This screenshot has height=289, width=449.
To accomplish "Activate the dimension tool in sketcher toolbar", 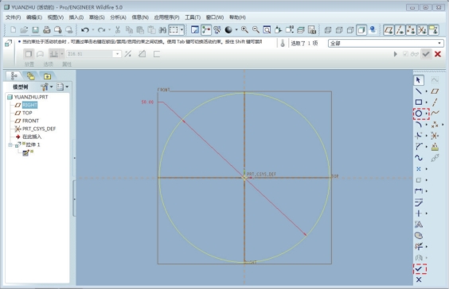I will click(419, 191).
